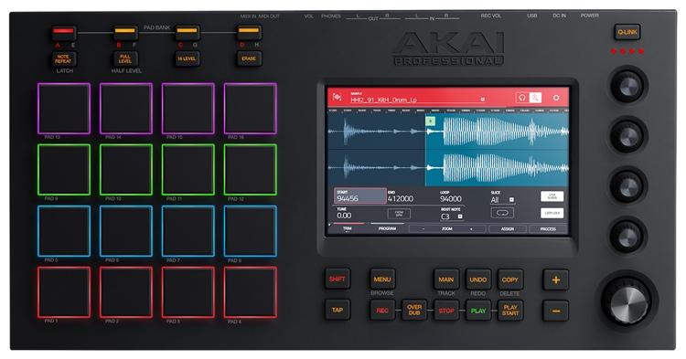This screenshot has width=686, height=359.
Task: Trigger blue Pad 6
Action: (126, 231)
